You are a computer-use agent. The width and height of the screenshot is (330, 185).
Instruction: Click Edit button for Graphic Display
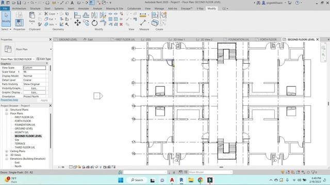click(x=34, y=92)
